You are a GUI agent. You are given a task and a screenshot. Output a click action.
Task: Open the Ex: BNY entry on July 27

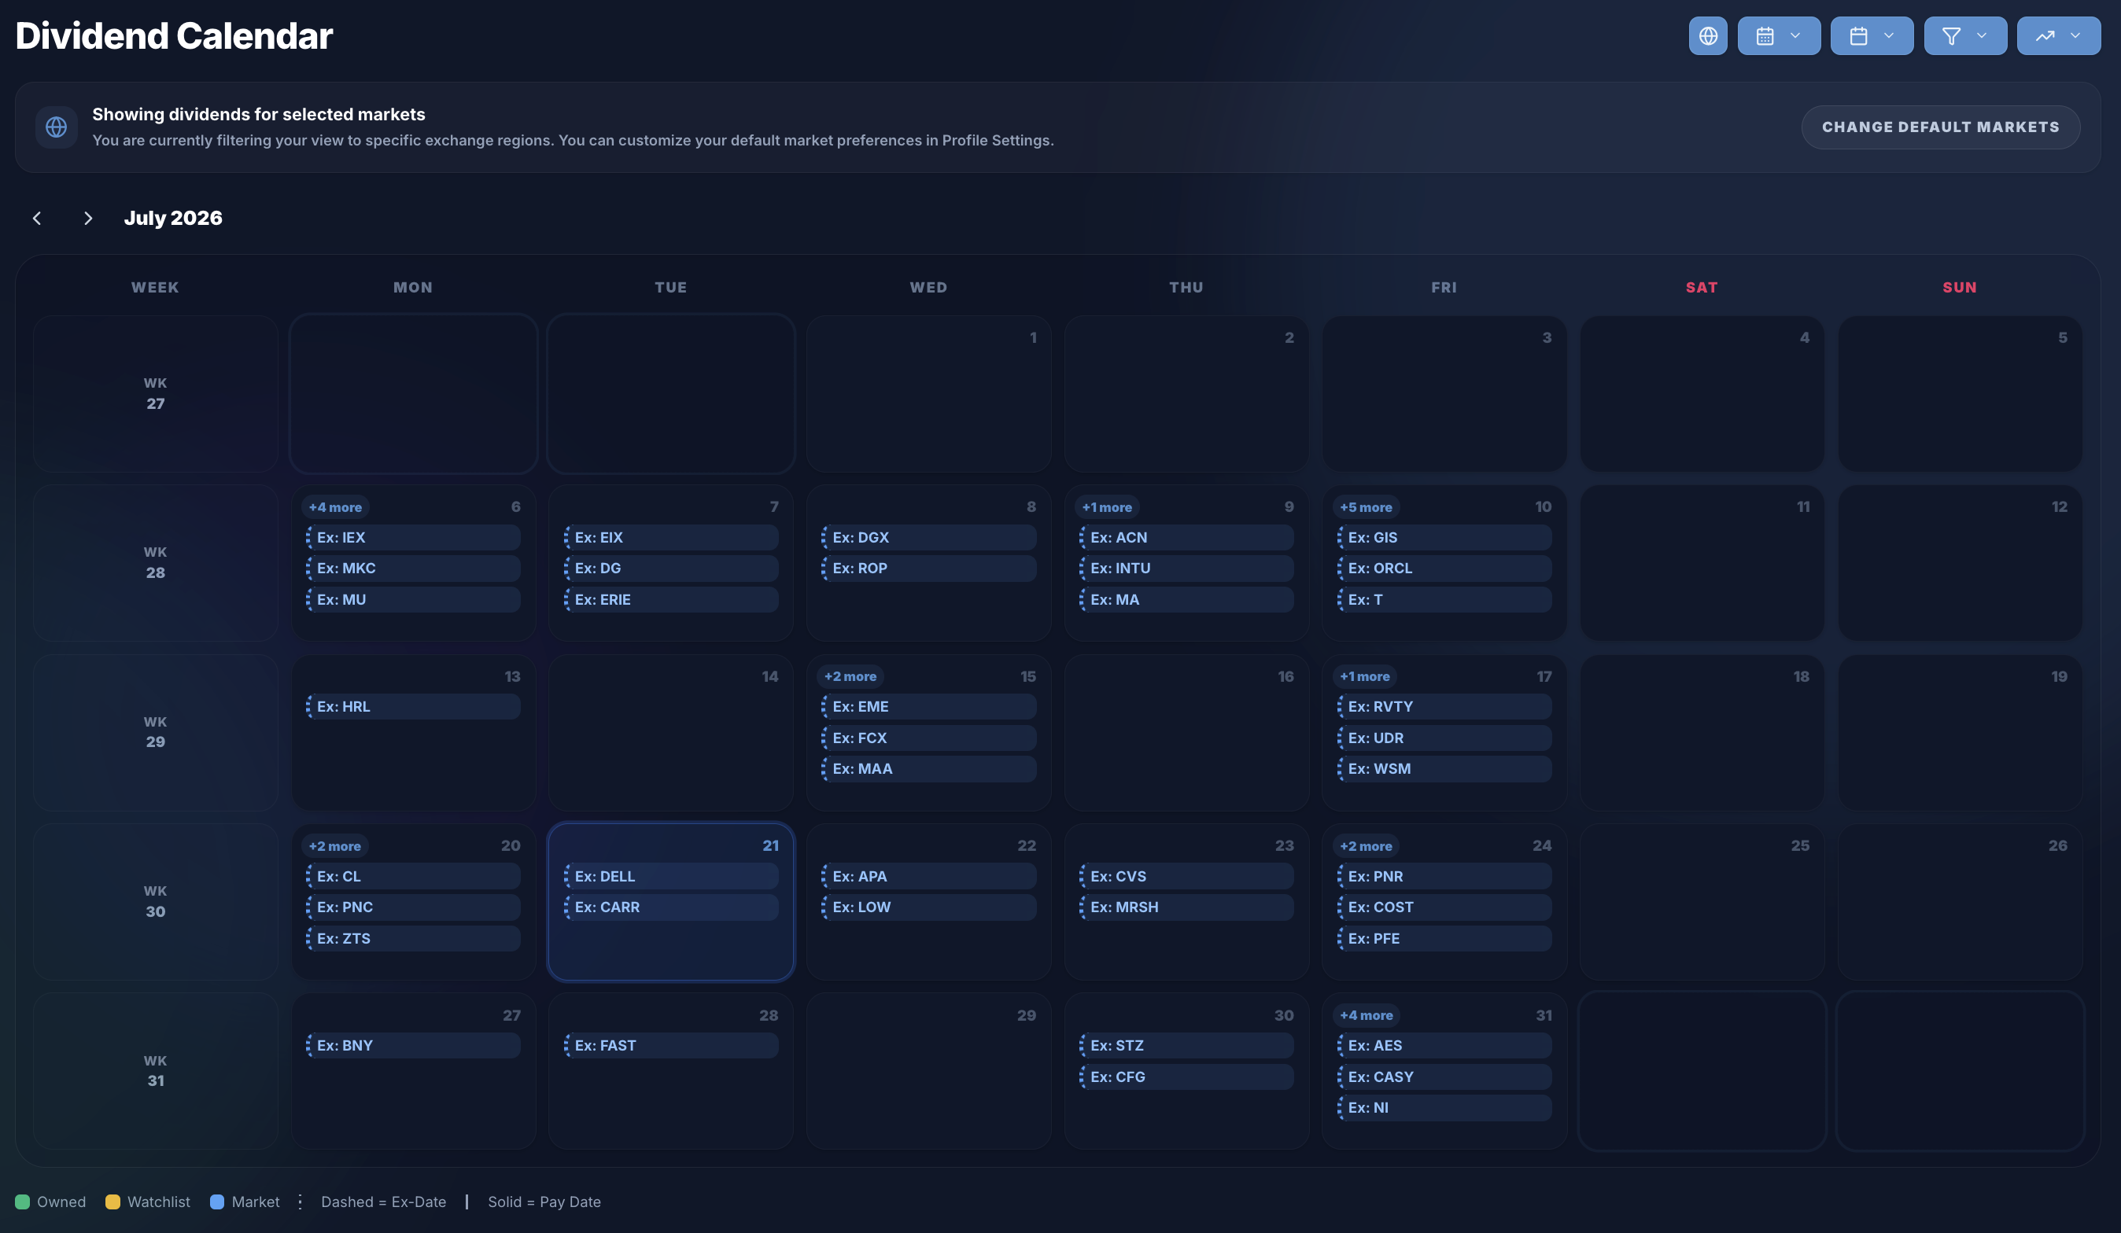point(413,1045)
